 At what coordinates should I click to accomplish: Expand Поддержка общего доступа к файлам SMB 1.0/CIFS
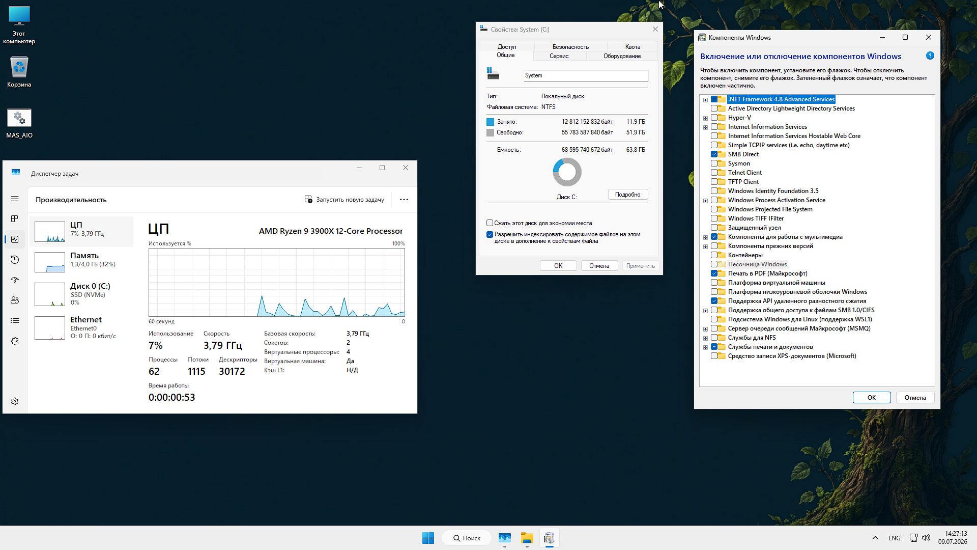pyautogui.click(x=705, y=311)
